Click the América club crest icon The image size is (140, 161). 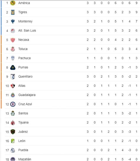pyautogui.click(x=13, y=3)
